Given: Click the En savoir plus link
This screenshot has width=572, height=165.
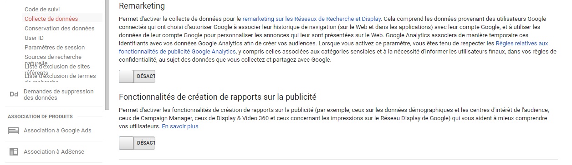Looking at the screenshot, I should pos(180,126).
